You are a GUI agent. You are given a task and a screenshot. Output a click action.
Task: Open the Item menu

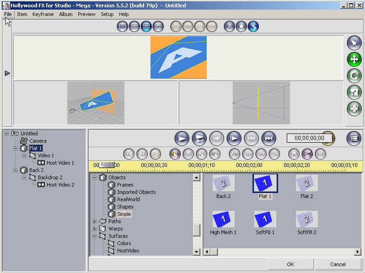click(22, 14)
